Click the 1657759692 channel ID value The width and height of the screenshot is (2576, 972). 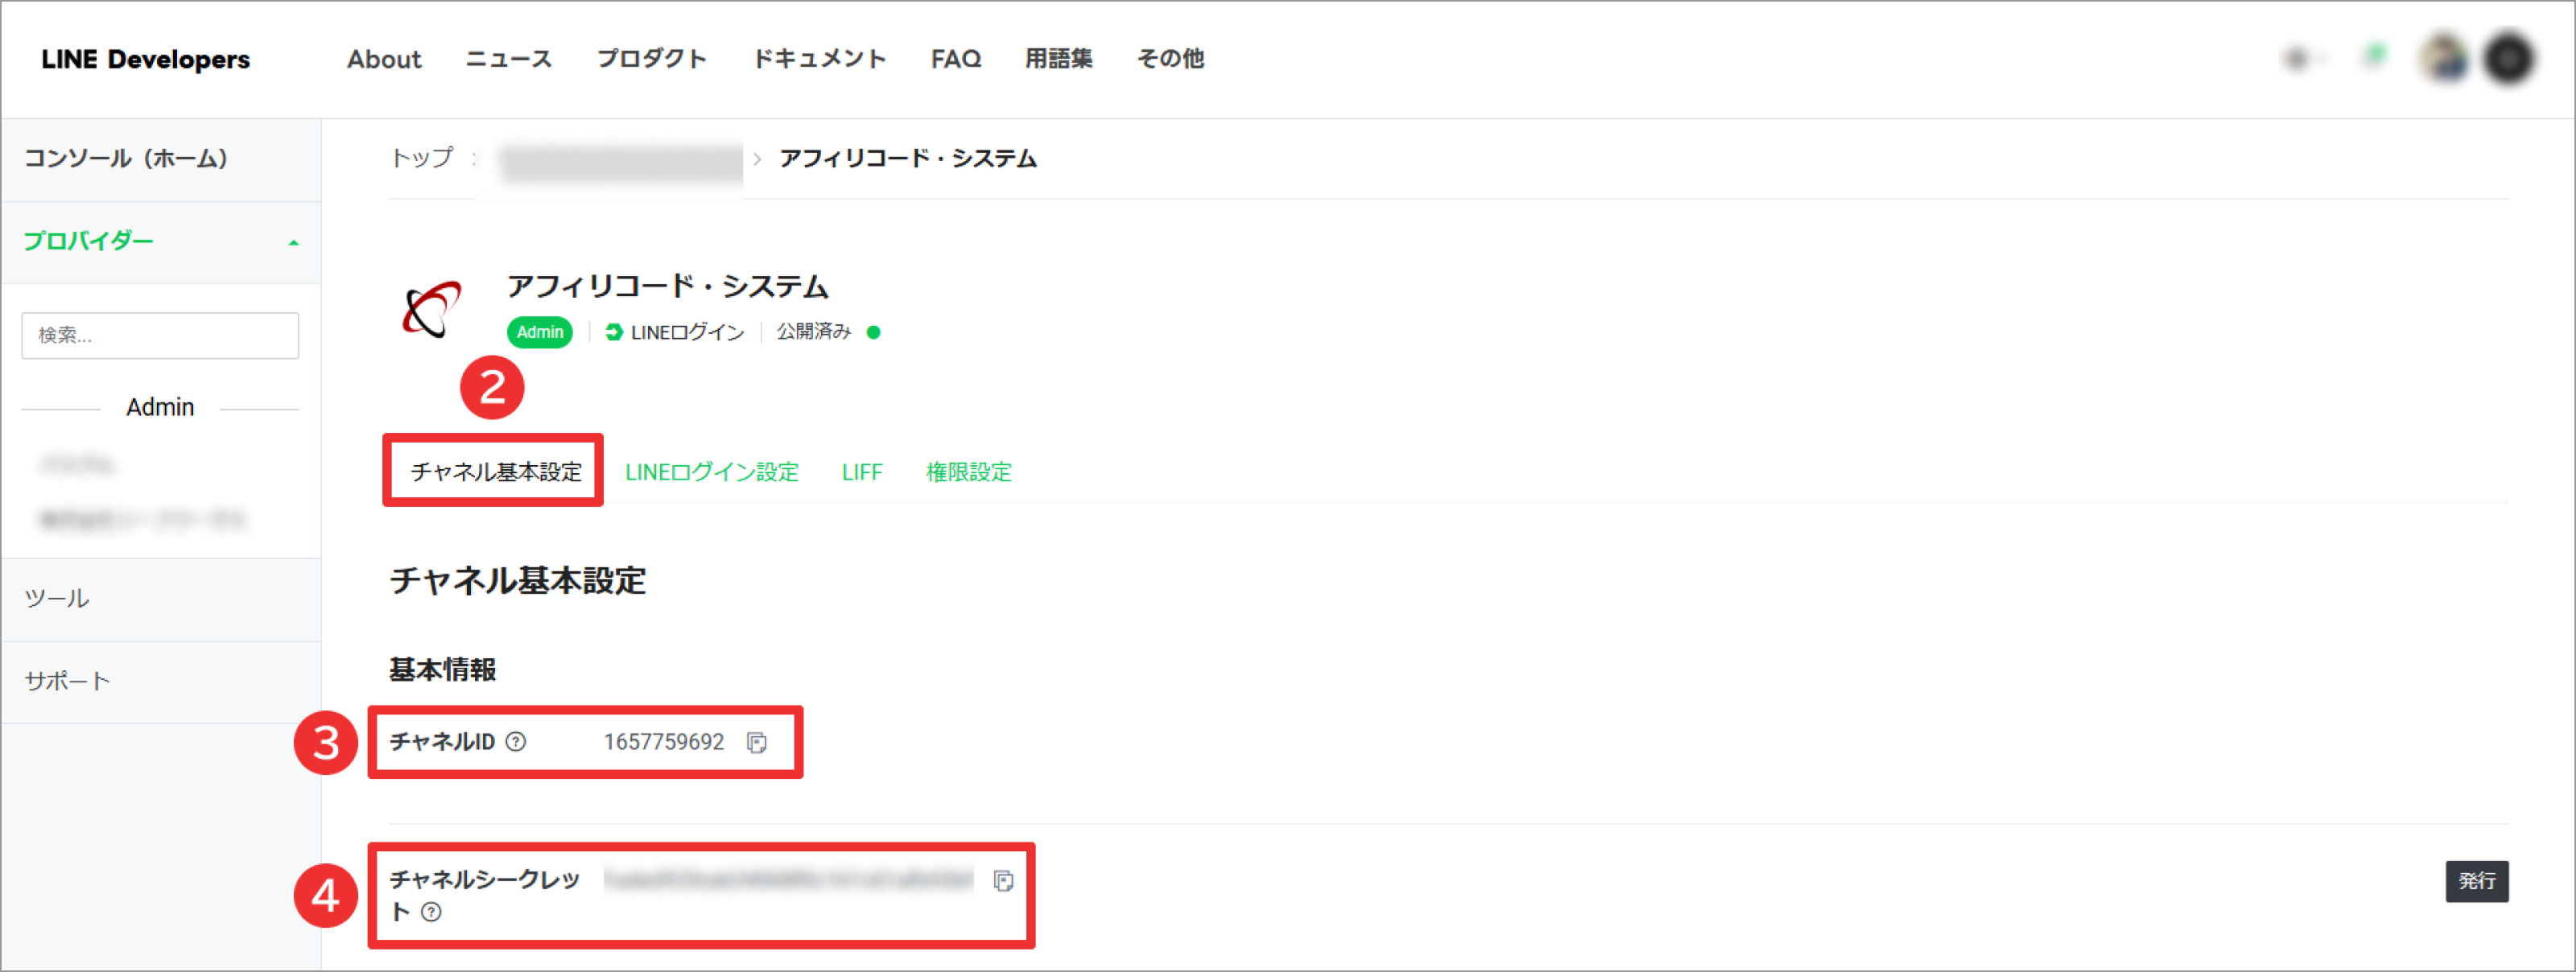[664, 742]
